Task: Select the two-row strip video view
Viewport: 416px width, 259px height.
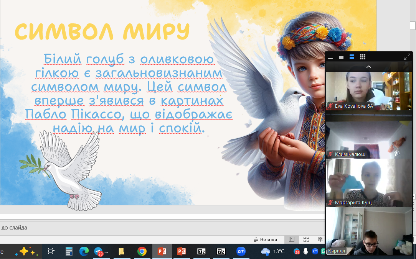Action: 352,57
